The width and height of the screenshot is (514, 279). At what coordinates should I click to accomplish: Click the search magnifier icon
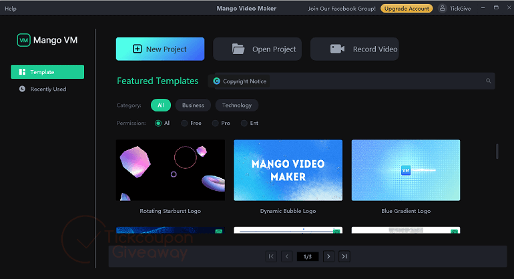489,81
